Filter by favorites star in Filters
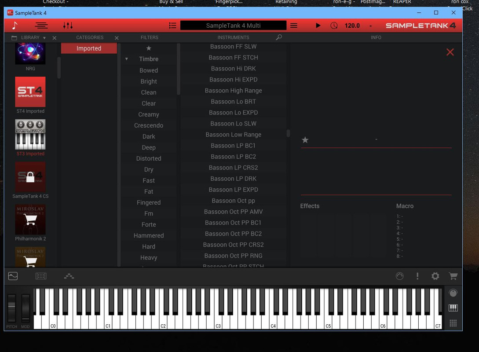 tap(149, 48)
